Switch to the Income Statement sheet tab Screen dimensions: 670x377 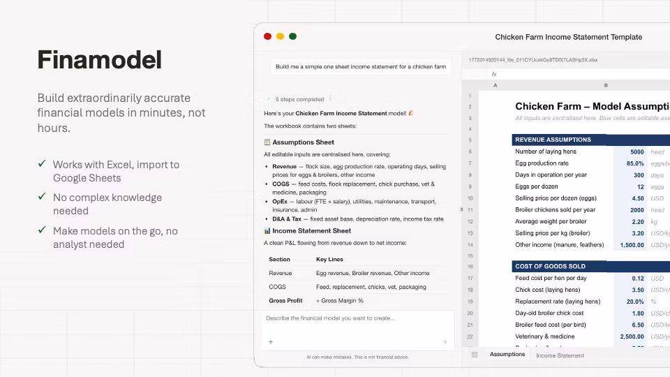[560, 355]
